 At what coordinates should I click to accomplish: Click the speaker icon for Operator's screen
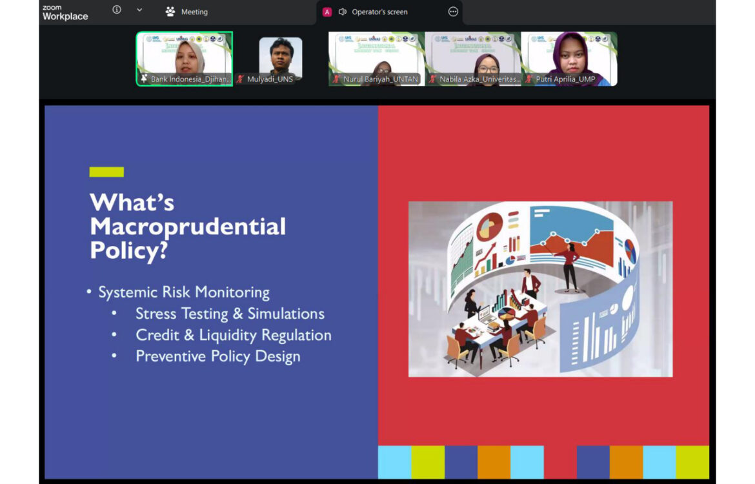(343, 12)
